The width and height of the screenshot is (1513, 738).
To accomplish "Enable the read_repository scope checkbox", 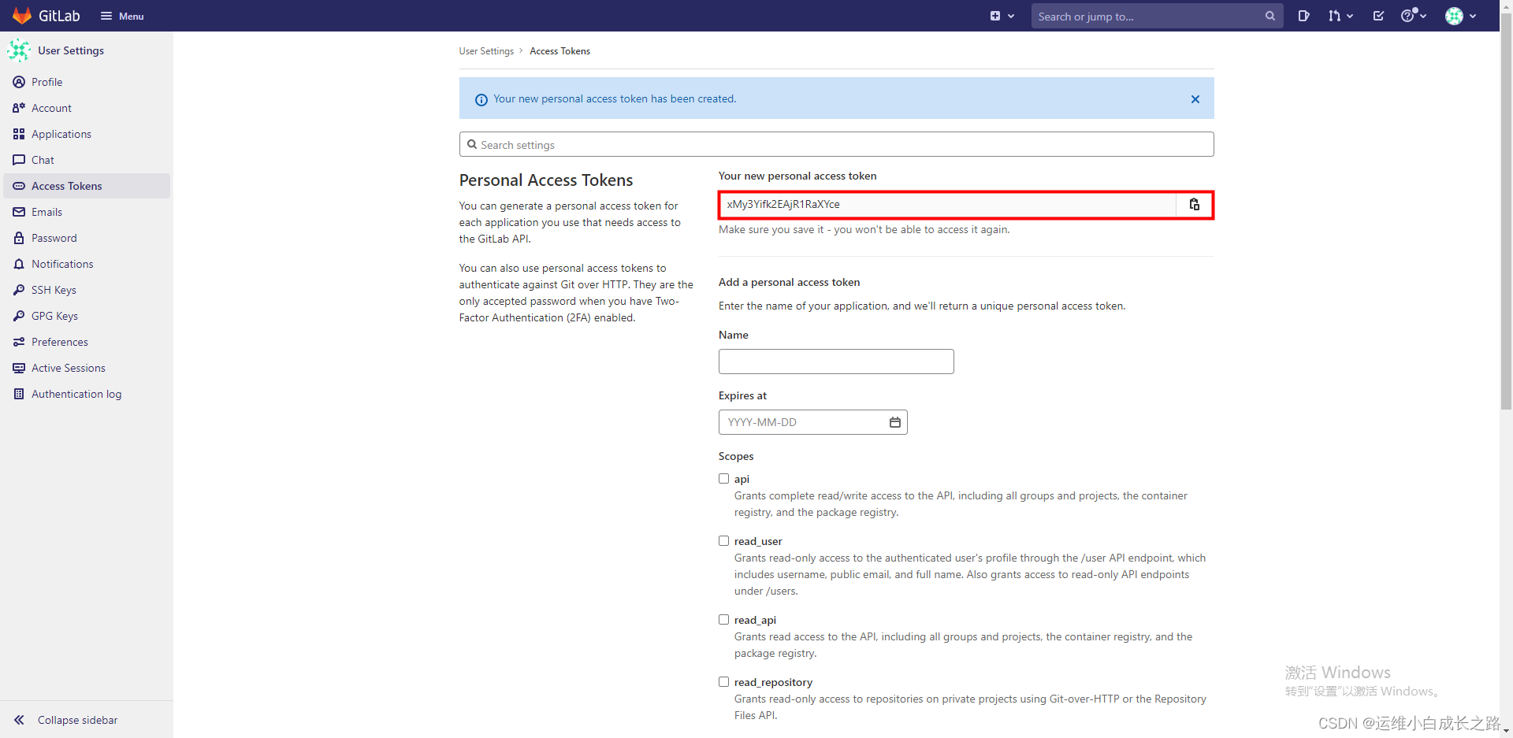I will tap(723, 681).
